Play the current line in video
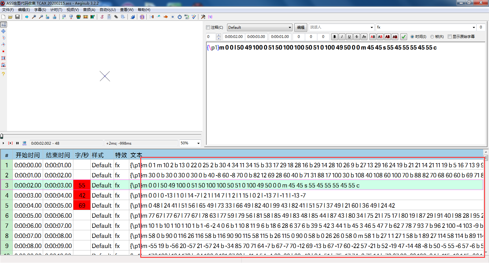 pos(10,143)
